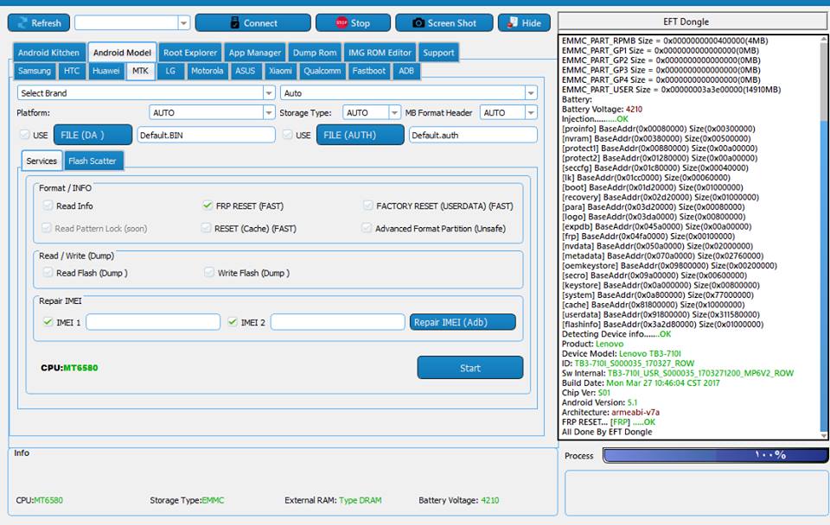Image resolution: width=830 pixels, height=525 pixels.
Task: Click the 'External RAM: Type DRAM' status entry
Action: 333,500
